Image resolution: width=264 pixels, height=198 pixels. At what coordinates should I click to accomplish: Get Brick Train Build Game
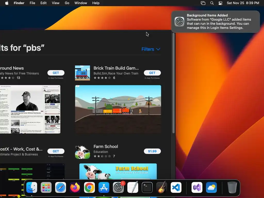[152, 73]
